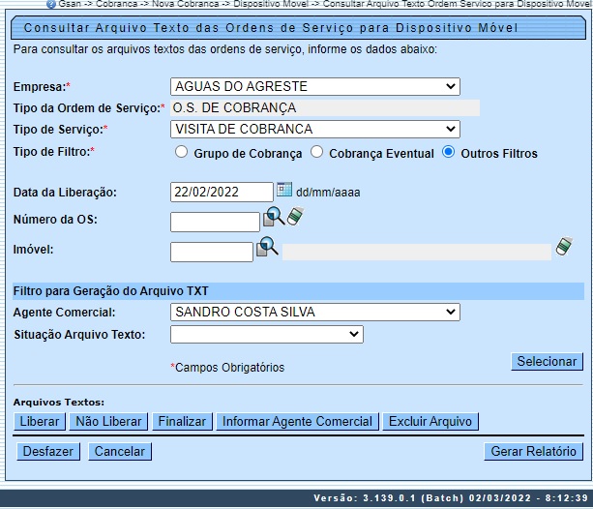The height and width of the screenshot is (509, 593).
Task: Click the 'dd/mm/aaaa' format hint
Action: (x=328, y=193)
